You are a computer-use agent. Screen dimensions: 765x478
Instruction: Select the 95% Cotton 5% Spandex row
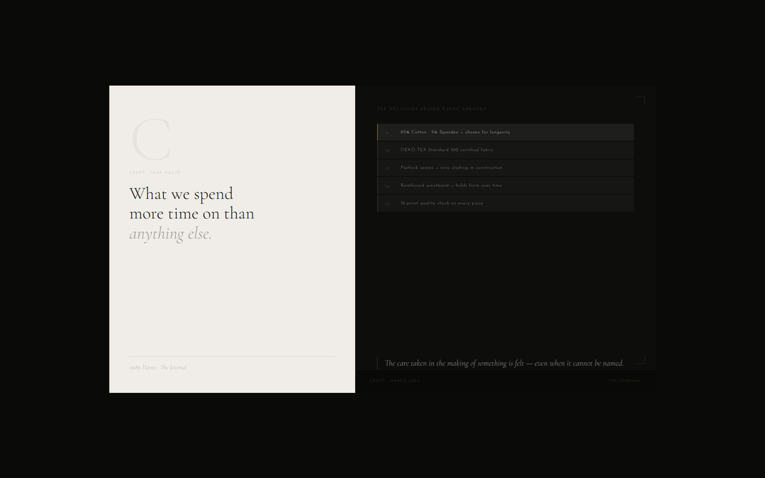pos(505,132)
